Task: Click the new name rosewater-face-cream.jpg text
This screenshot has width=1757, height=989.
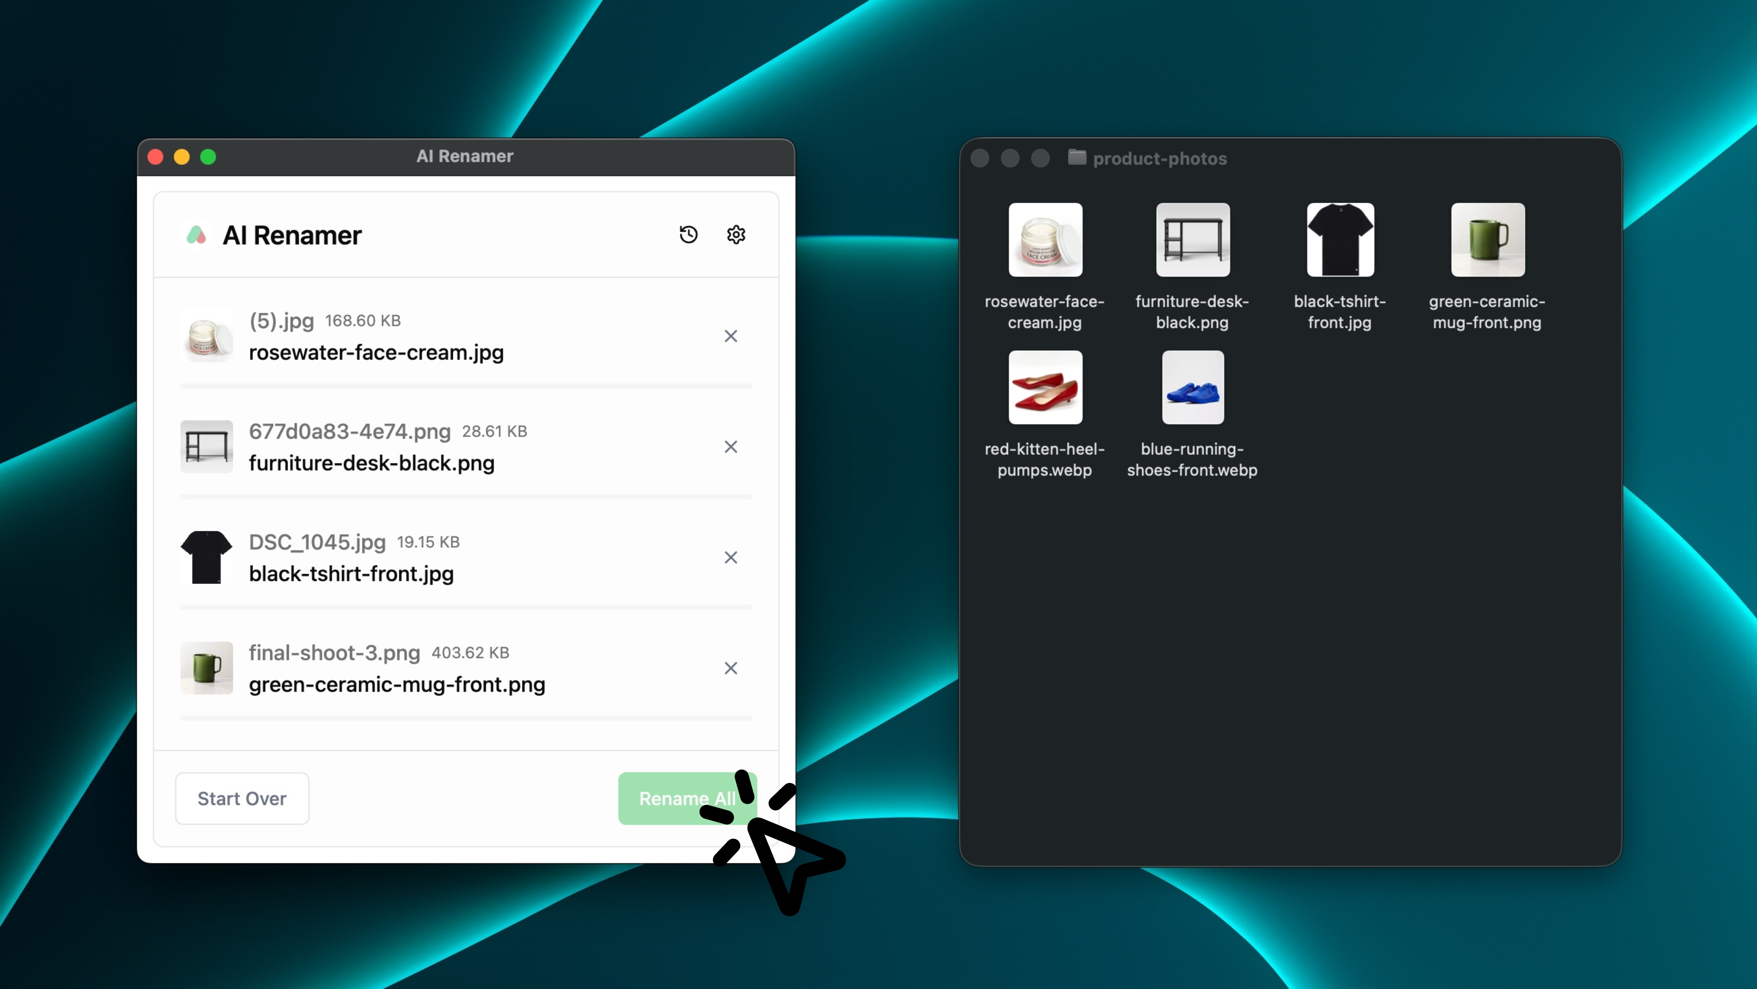Action: click(x=376, y=353)
